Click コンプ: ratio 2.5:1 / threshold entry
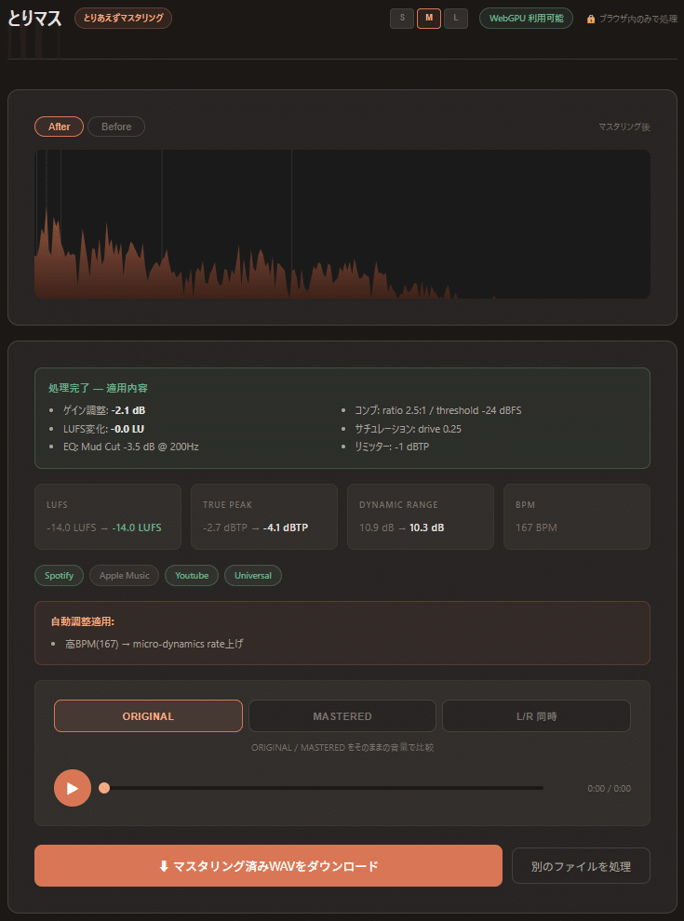Image resolution: width=684 pixels, height=921 pixels. point(437,410)
